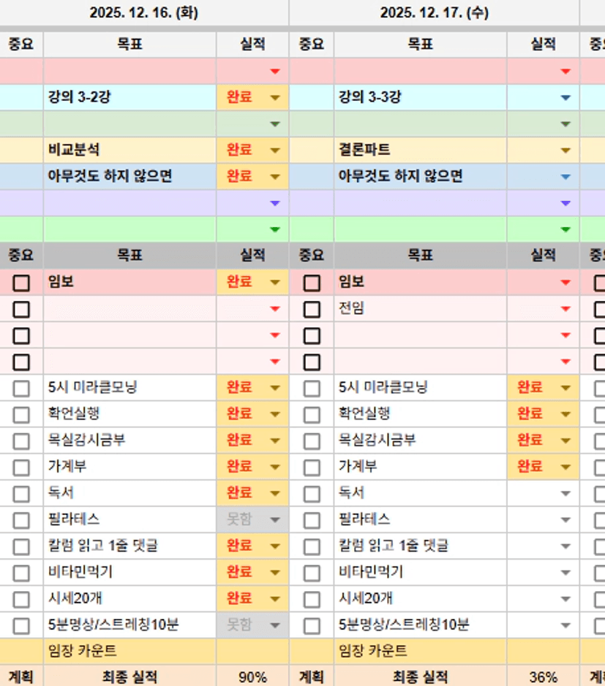
Task: Enable the Dec 17 가계부 checkbox
Action: tap(312, 468)
